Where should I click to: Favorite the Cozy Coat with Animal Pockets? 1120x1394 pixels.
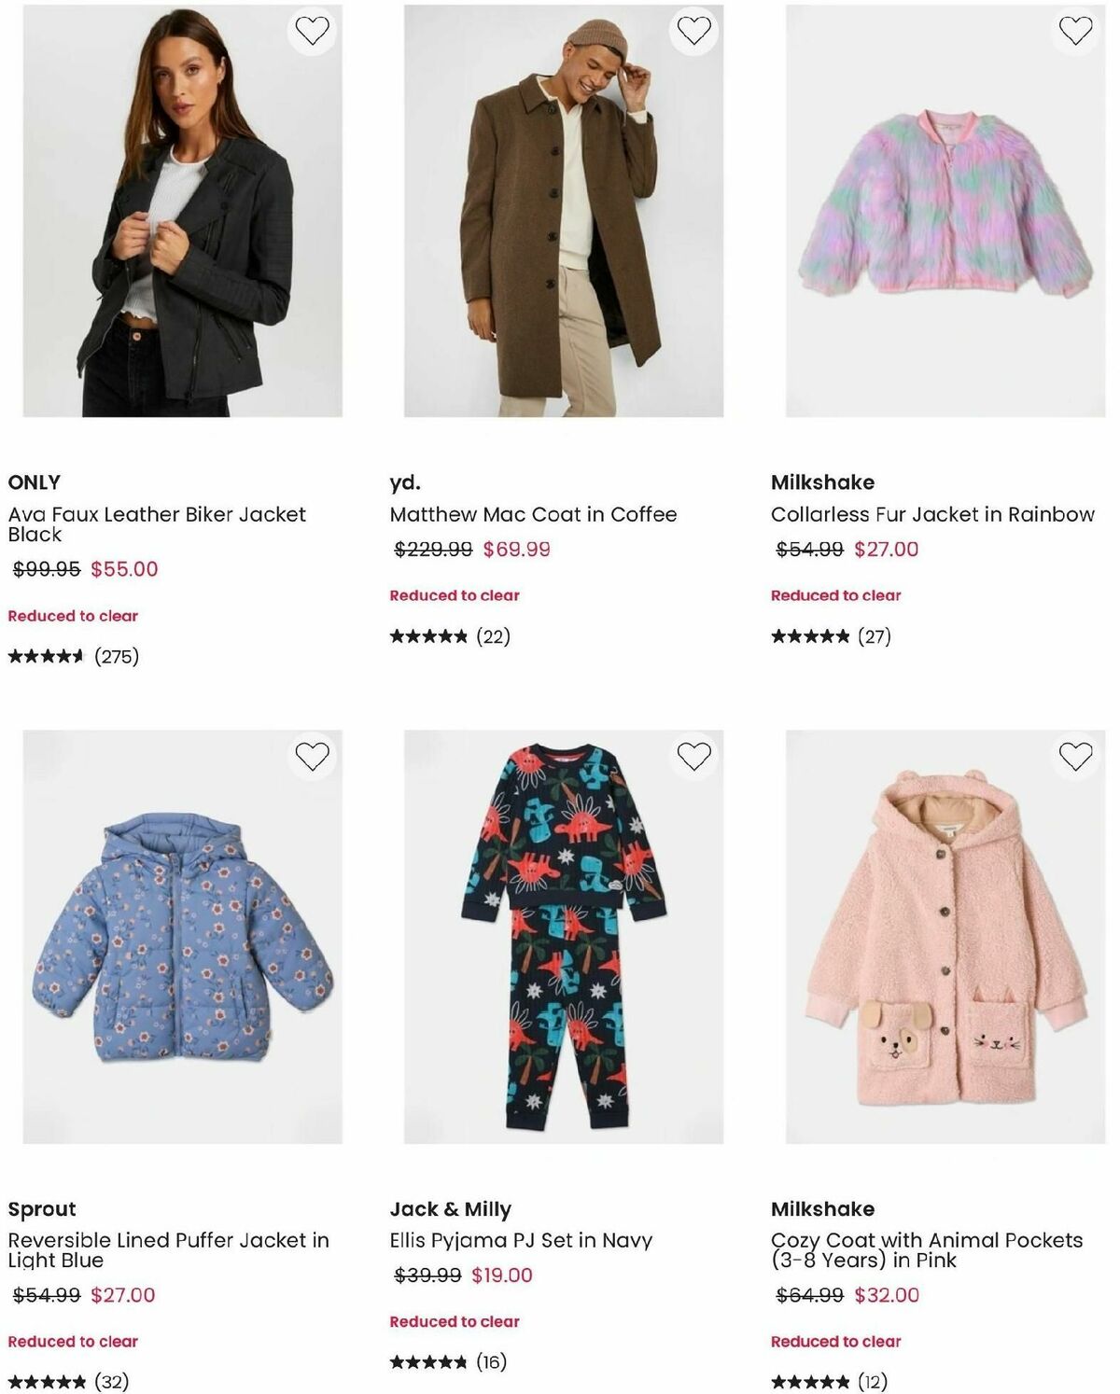(x=1075, y=756)
